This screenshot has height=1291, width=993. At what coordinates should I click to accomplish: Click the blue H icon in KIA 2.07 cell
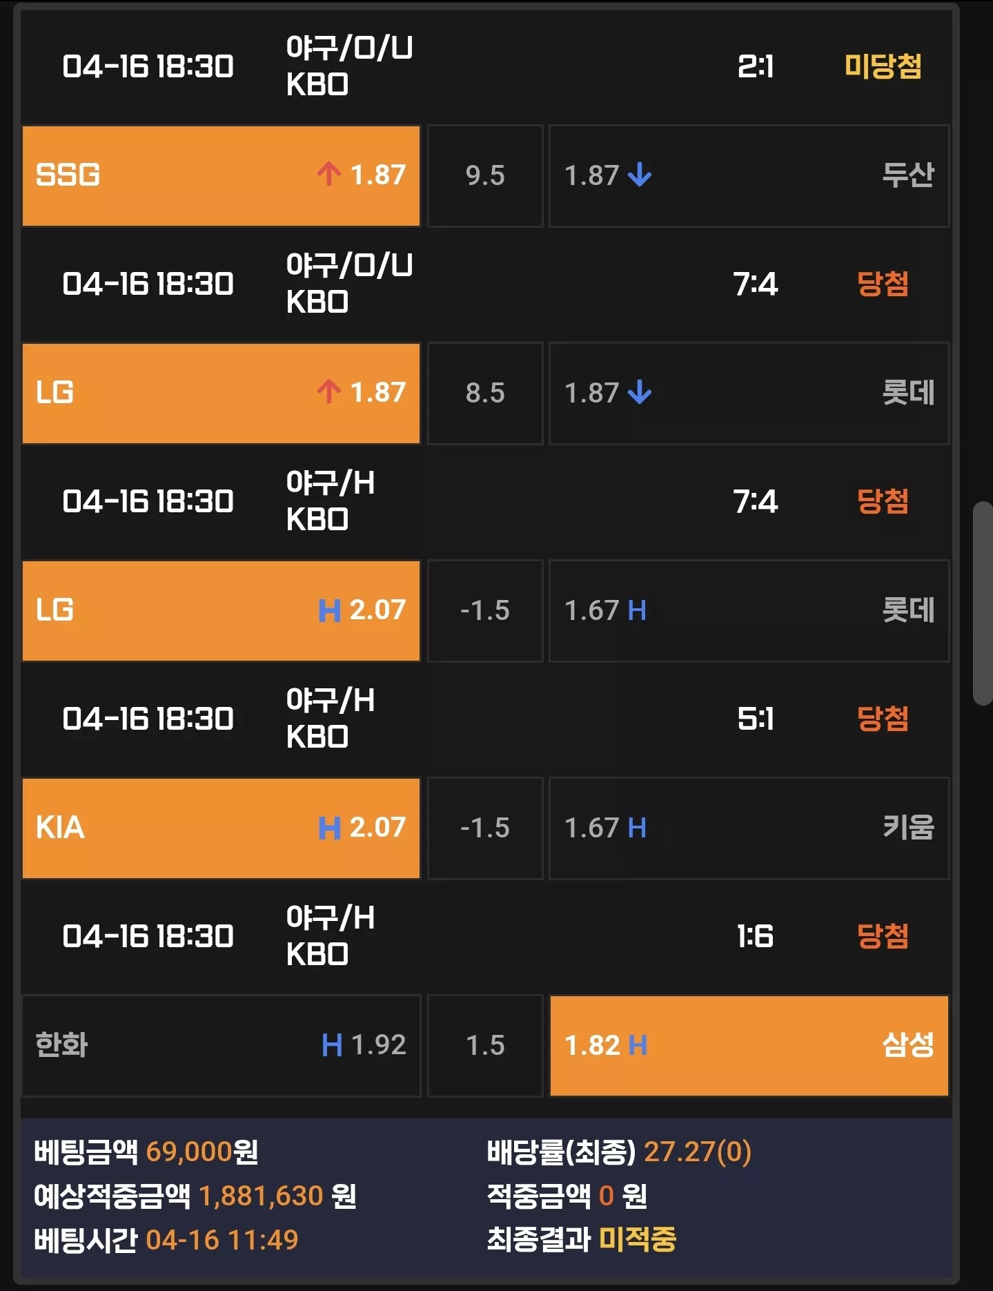tap(329, 828)
